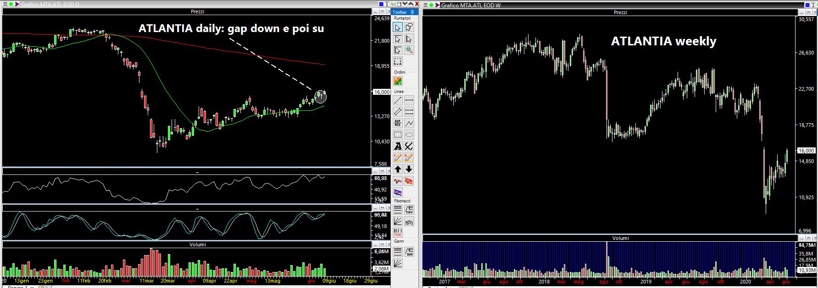Activate the zoom magnifier pointer tool

tap(409, 50)
